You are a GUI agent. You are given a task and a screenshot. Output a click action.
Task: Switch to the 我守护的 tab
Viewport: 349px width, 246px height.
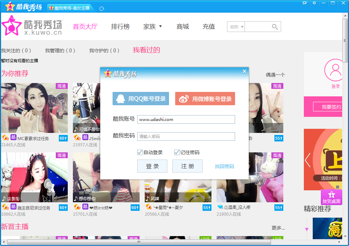104,51
